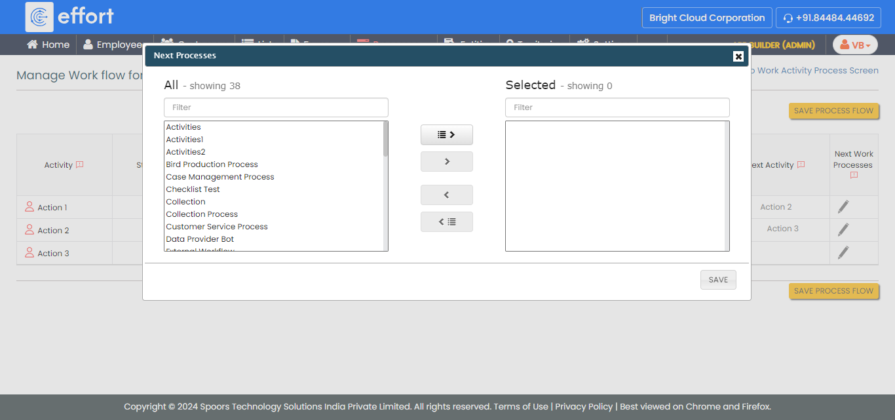
Task: Click pencil edit icon for Action 1
Action: (843, 207)
